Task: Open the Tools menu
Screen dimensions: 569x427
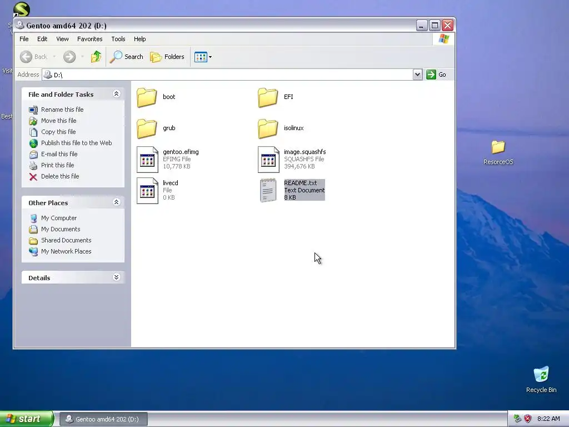Action: [118, 39]
